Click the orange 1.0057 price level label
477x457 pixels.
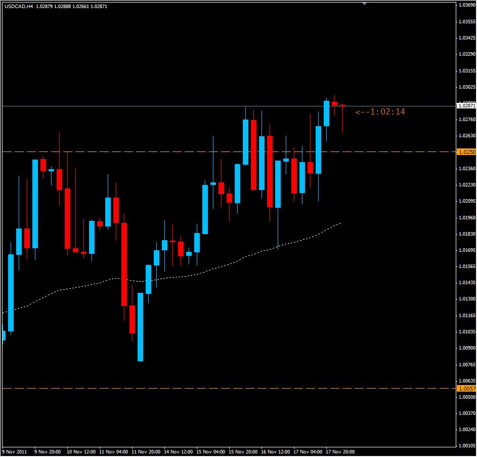(x=467, y=389)
